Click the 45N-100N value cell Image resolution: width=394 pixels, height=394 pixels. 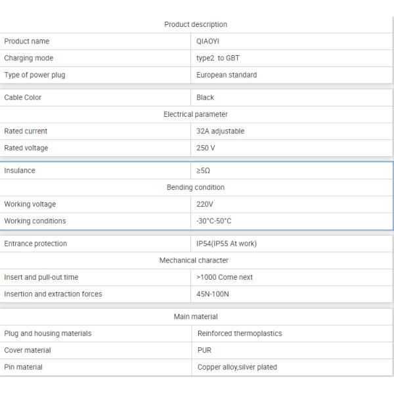(211, 294)
